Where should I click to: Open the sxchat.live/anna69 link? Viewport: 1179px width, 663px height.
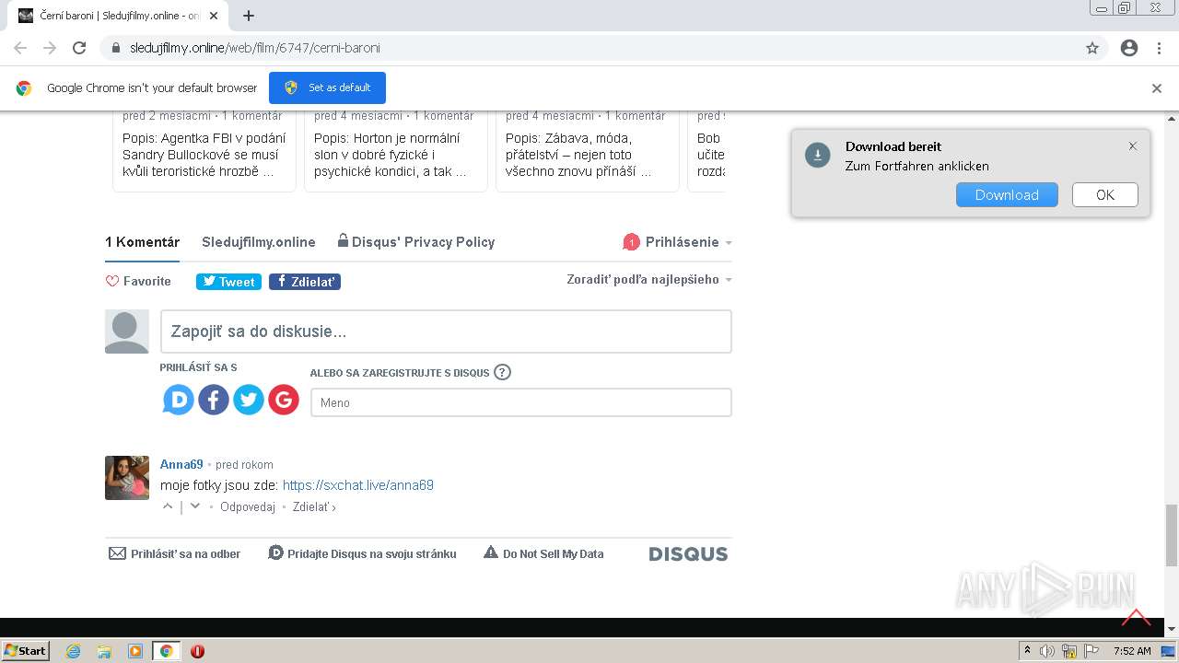(x=358, y=485)
